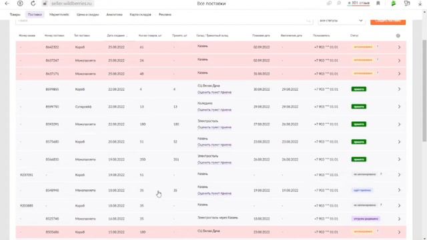This screenshot has height=240, width=427.
Task: Open the Товары tab
Action: (x=15, y=15)
